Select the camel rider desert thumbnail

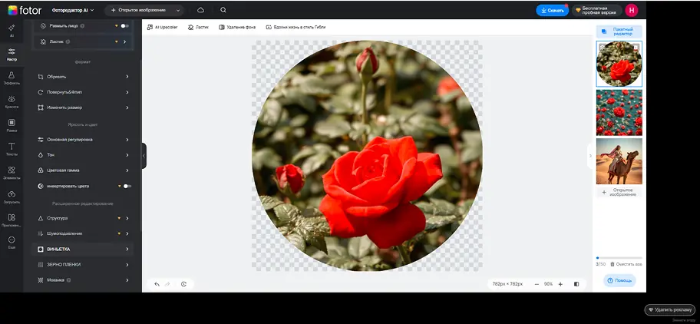click(x=619, y=161)
